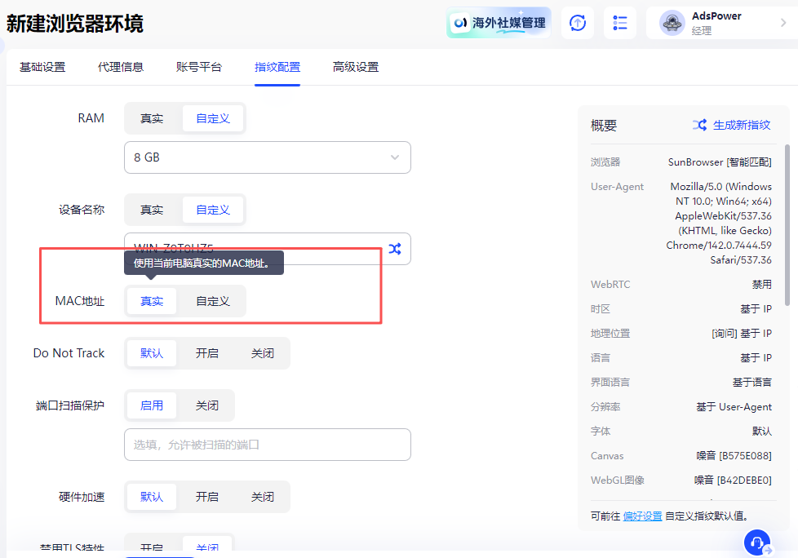
Task: Expand the AdsPower account chevron
Action: coord(783,23)
